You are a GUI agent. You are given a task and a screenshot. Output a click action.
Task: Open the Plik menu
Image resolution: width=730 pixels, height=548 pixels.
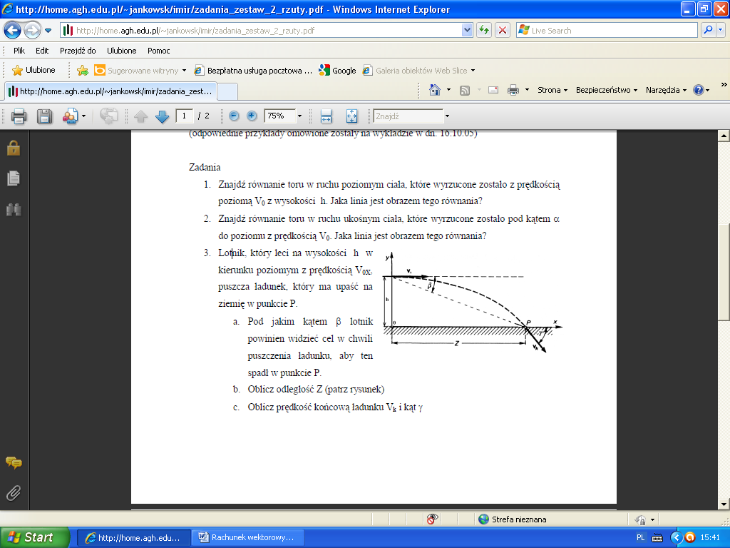coord(19,51)
